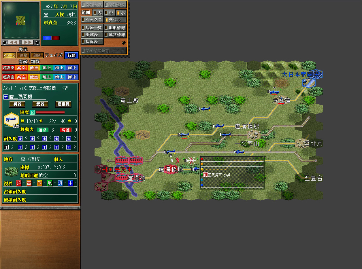Image resolution: width=362 pixels, height=269 pixels.
Task: Click the orange 高 visibility icon
Action: point(29,183)
